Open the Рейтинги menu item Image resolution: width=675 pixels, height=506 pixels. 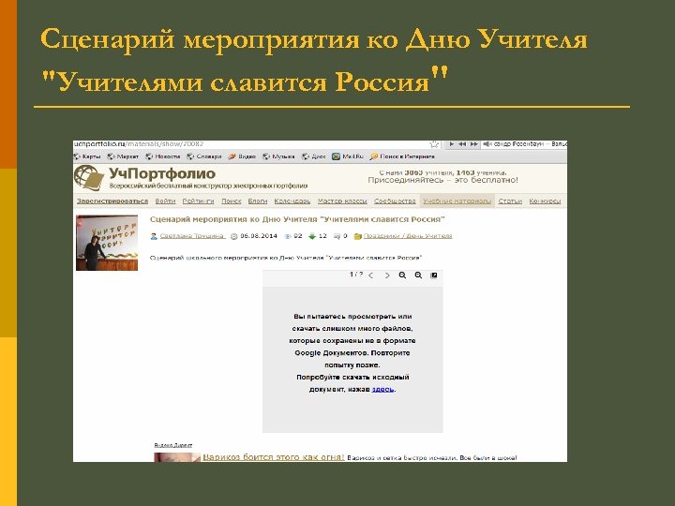[x=198, y=201]
